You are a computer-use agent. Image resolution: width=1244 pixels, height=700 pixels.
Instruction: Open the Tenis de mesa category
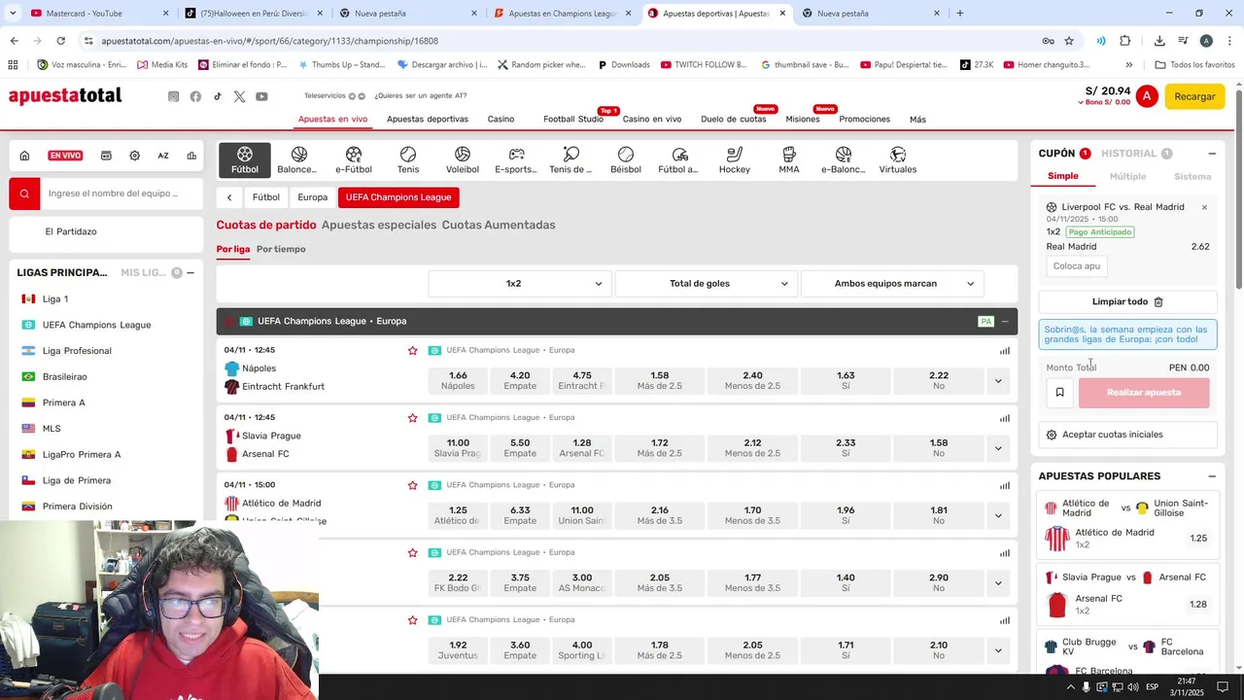tap(570, 160)
